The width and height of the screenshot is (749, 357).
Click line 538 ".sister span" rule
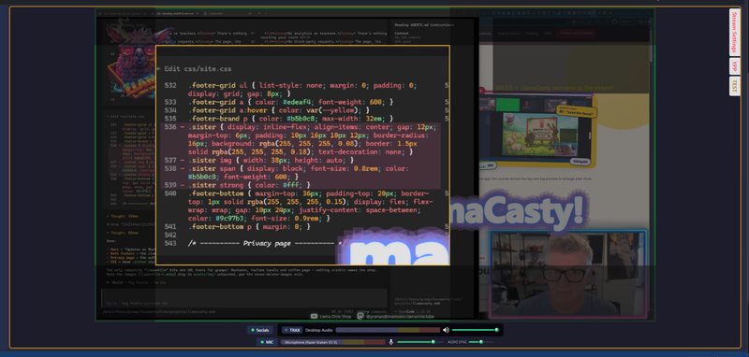pos(301,173)
